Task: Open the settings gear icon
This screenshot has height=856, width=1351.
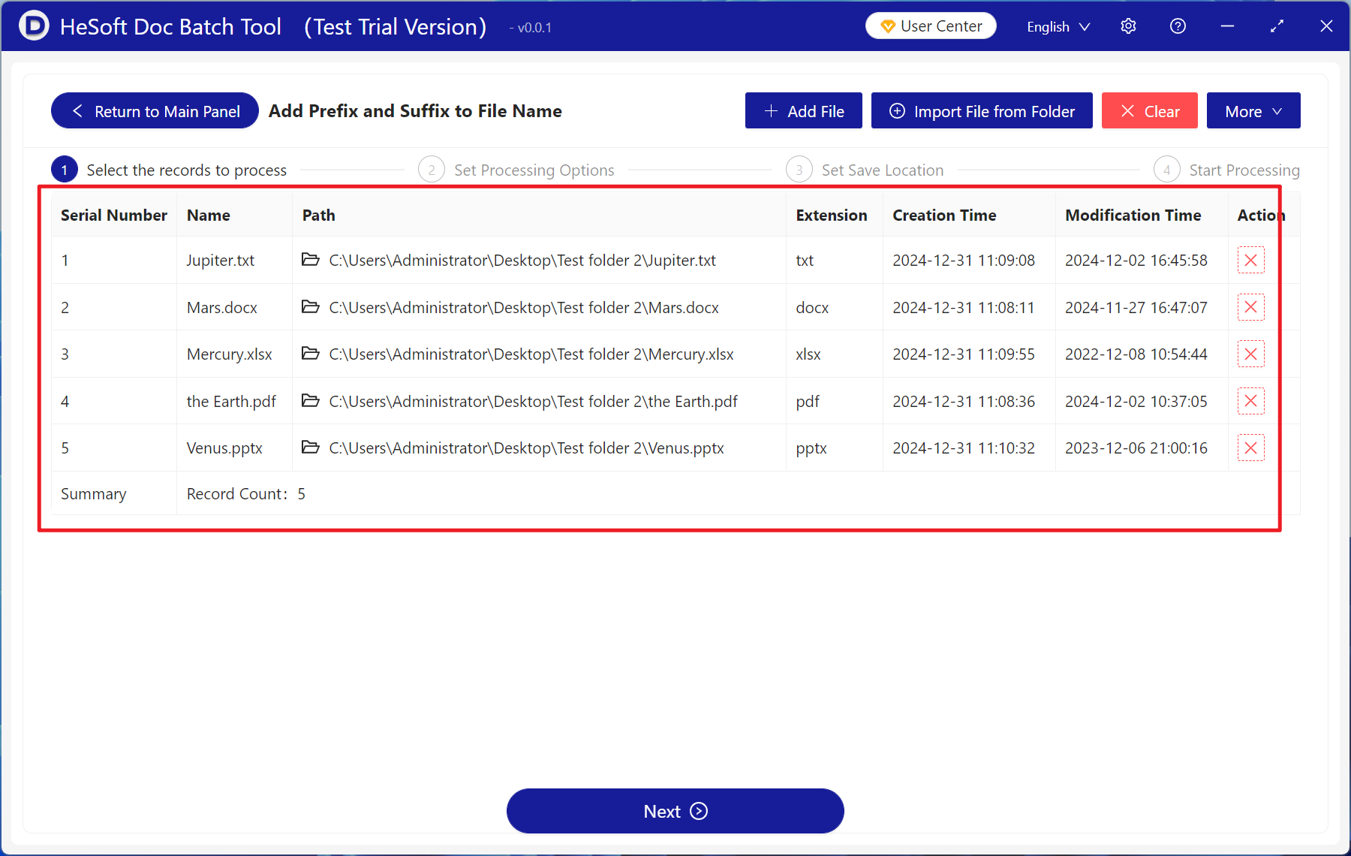Action: coord(1128,26)
